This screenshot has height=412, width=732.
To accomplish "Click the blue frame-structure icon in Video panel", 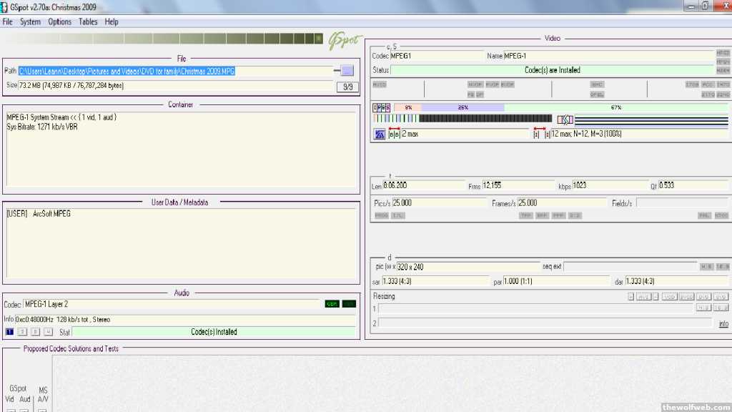I will tap(380, 134).
